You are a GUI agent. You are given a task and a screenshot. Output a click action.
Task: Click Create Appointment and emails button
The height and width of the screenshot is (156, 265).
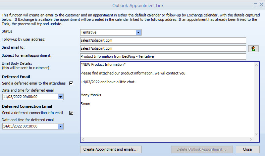(x=111, y=149)
